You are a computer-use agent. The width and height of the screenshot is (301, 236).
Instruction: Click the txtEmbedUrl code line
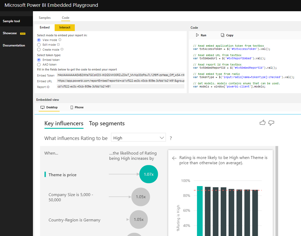pos(229,58)
